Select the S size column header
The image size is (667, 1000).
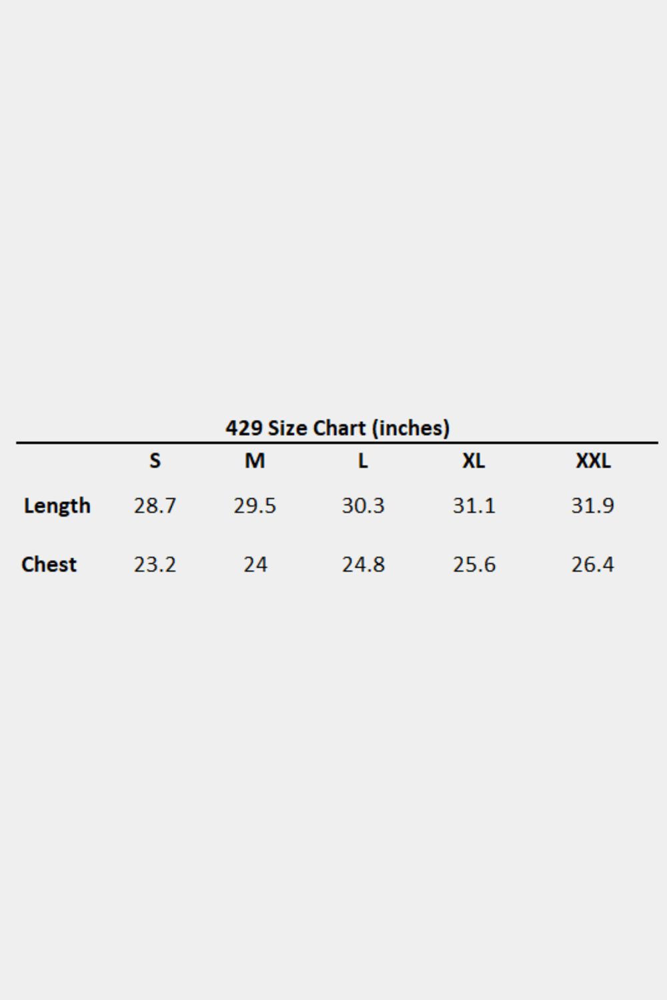(155, 461)
